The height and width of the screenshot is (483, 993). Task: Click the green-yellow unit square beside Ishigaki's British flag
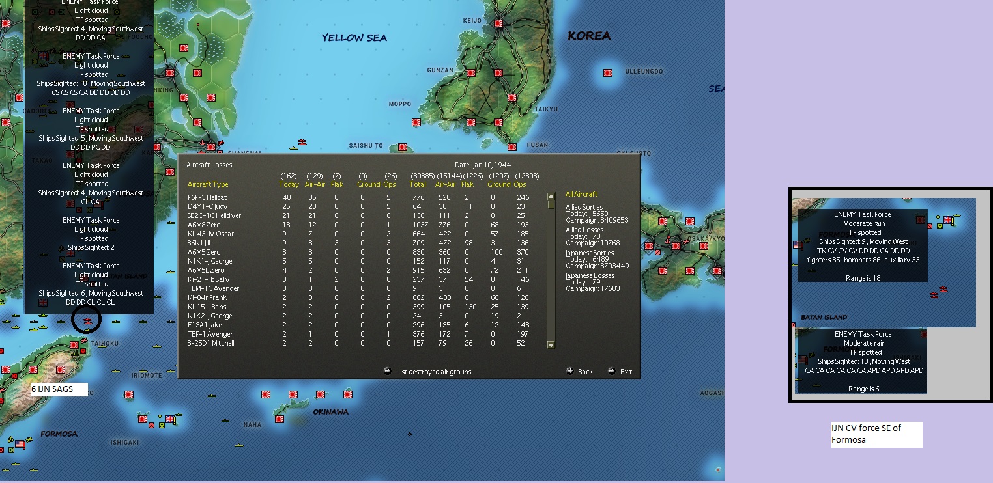(161, 426)
